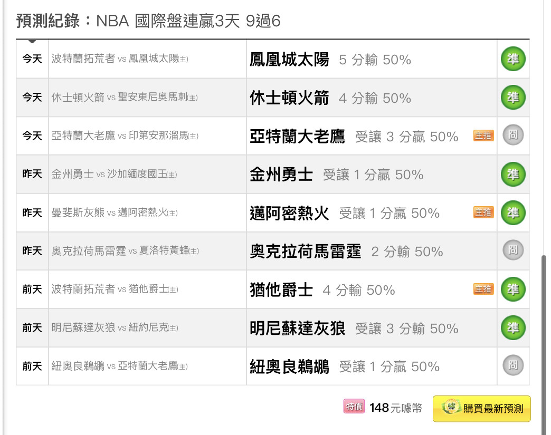Click 購買最新預測 button
551x435 pixels.
tap(482, 409)
